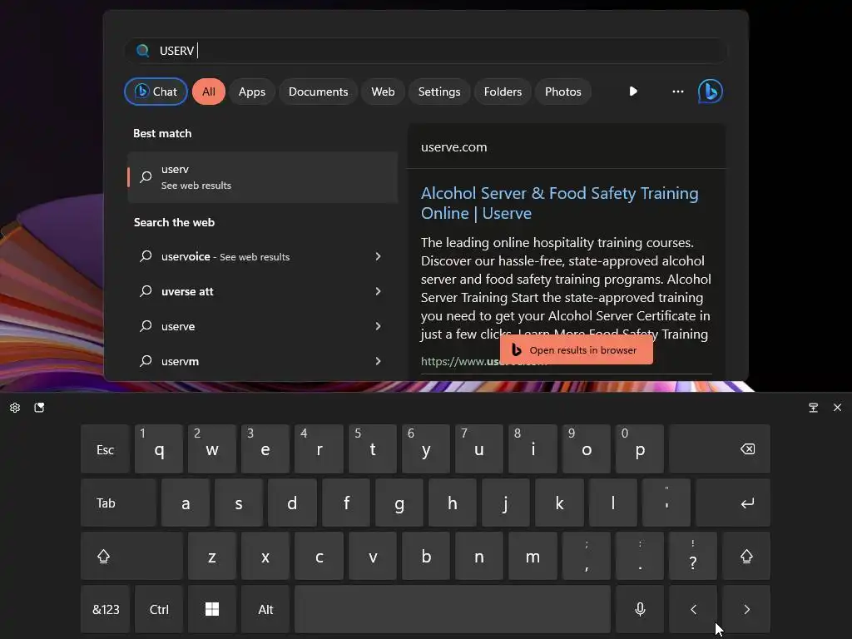Tap the e key

pyautogui.click(x=265, y=449)
